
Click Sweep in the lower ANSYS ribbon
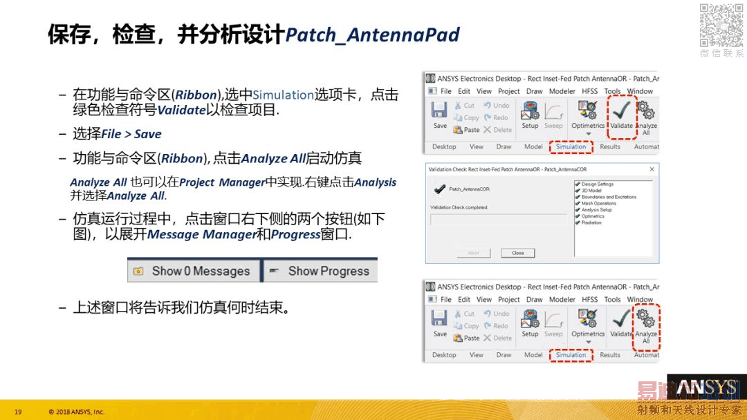point(553,324)
